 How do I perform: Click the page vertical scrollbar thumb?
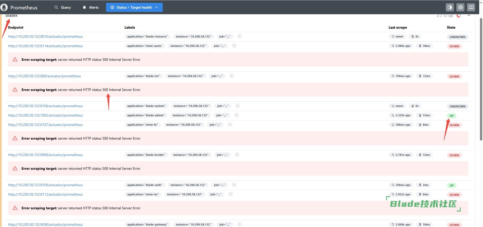click(x=481, y=79)
